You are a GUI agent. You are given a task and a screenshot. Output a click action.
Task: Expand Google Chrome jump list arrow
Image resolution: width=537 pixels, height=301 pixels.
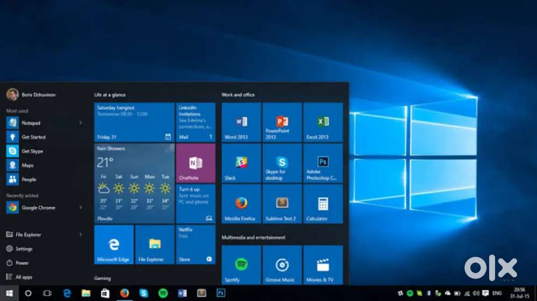[81, 207]
